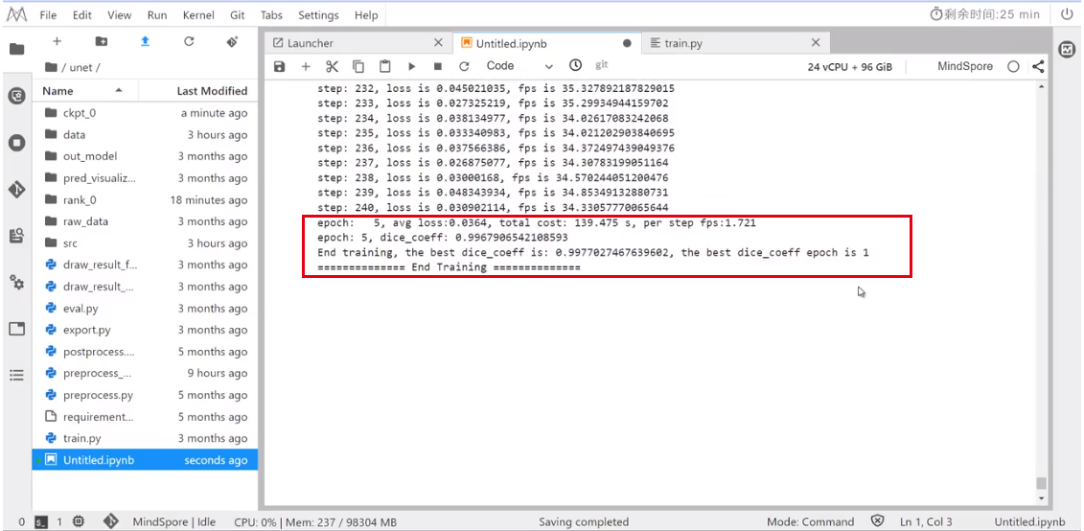The image size is (1084, 531).
Task: Click the new launcher plus icon
Action: [x=58, y=41]
